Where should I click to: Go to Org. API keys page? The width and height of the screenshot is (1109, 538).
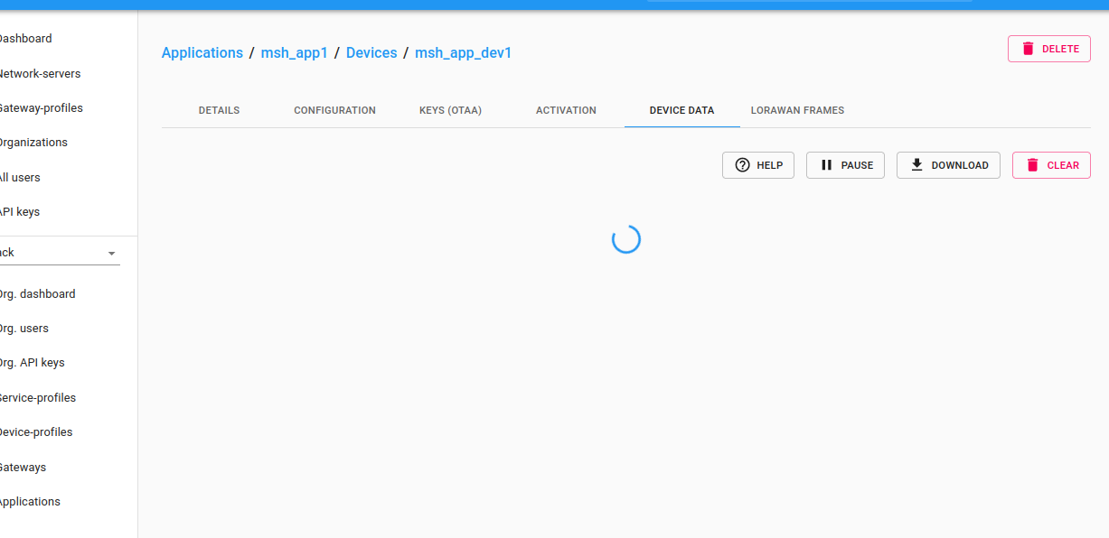click(x=32, y=363)
